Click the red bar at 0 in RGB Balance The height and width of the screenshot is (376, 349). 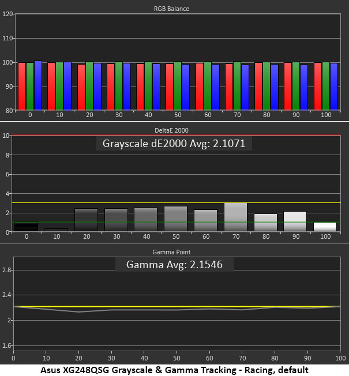22,87
